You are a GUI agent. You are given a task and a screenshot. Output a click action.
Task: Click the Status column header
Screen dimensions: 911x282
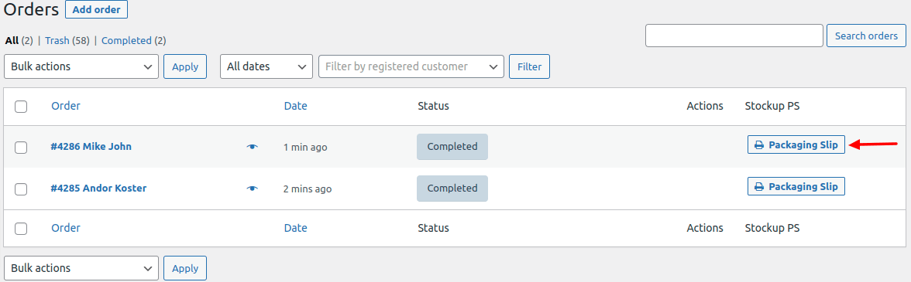point(434,106)
